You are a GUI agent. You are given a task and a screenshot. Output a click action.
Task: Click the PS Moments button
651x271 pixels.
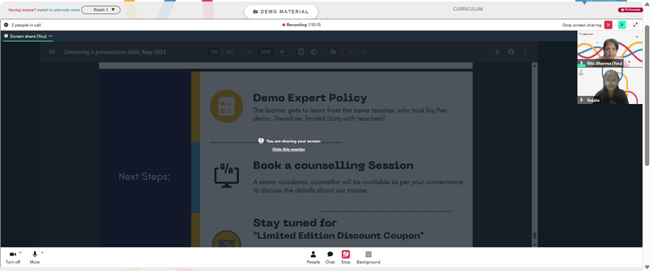pyautogui.click(x=630, y=10)
